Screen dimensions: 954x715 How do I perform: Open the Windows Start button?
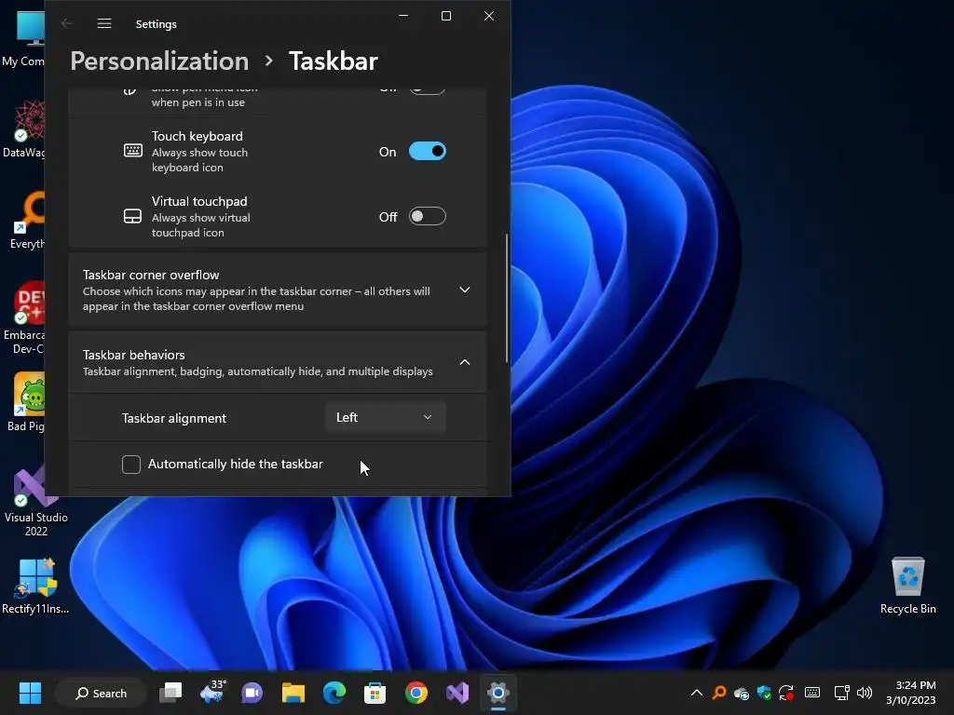(x=30, y=693)
